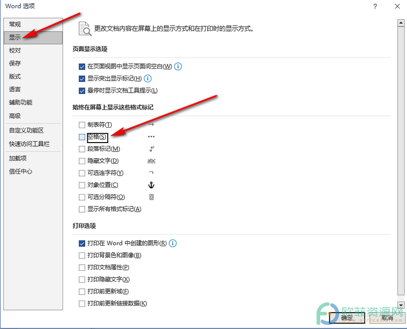The height and width of the screenshot is (329, 407).
Task: Go to 信任中心 category
Action: 33,172
